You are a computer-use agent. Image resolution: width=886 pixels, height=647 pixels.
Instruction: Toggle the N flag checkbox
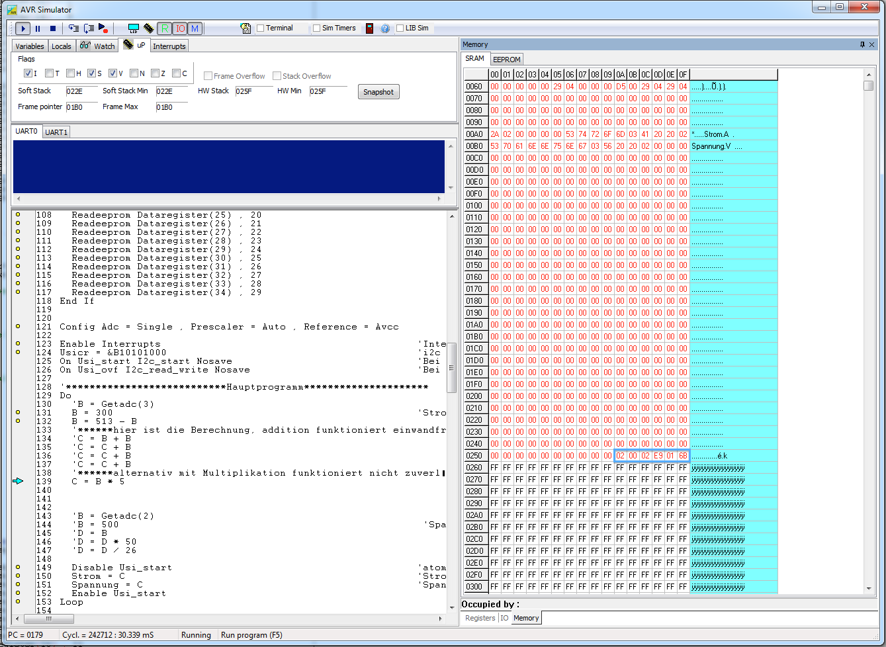pos(134,73)
